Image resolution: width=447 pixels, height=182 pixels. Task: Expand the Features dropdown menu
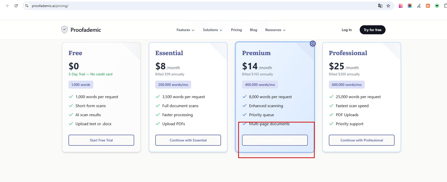(185, 30)
